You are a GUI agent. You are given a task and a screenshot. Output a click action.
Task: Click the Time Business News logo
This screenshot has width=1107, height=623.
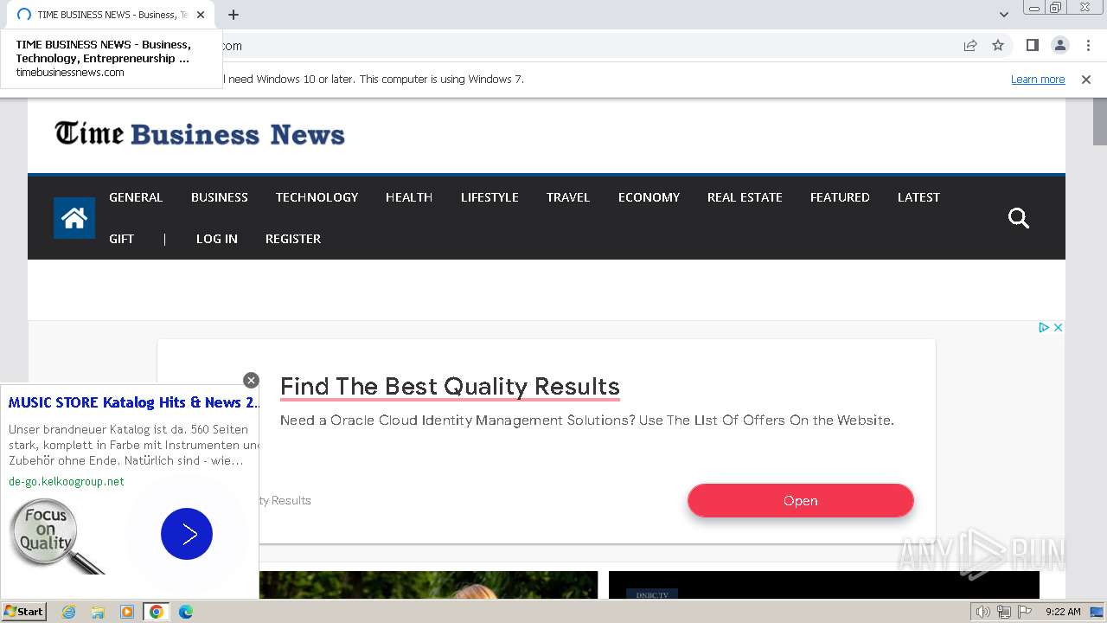(200, 134)
